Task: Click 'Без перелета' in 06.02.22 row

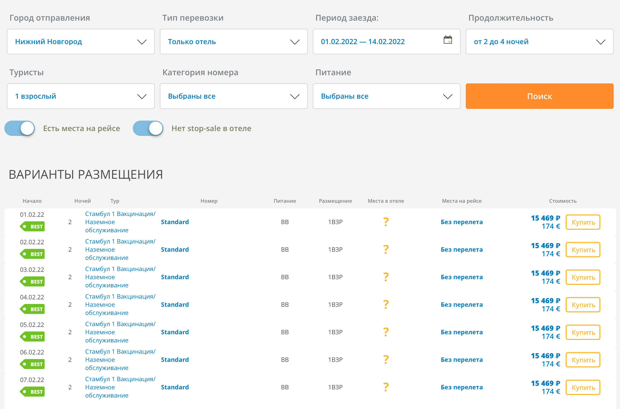Action: (462, 360)
